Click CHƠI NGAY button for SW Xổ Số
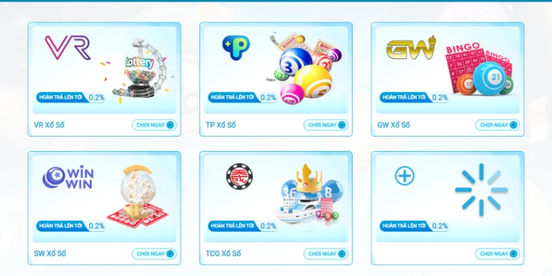The image size is (552, 276). 154,254
